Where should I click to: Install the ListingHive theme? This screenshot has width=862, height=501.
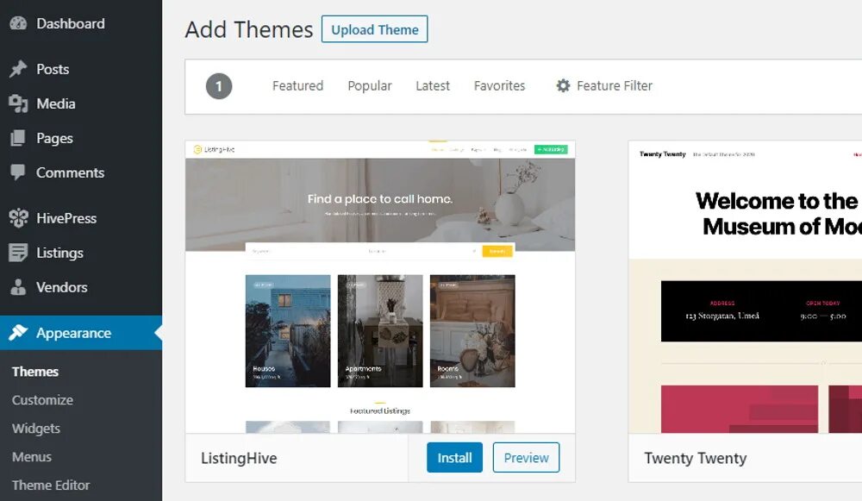click(x=454, y=458)
